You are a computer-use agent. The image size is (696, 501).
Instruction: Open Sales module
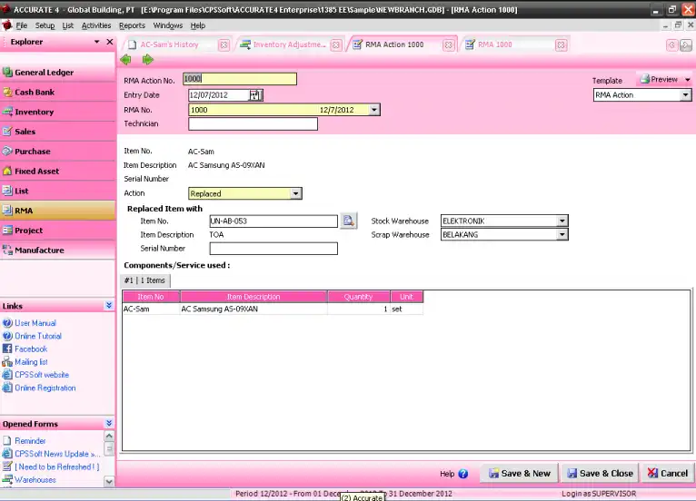[x=58, y=132]
